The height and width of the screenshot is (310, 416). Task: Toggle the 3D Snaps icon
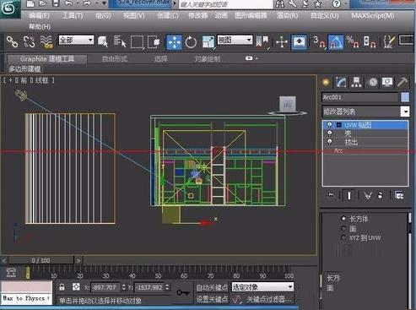point(319,42)
